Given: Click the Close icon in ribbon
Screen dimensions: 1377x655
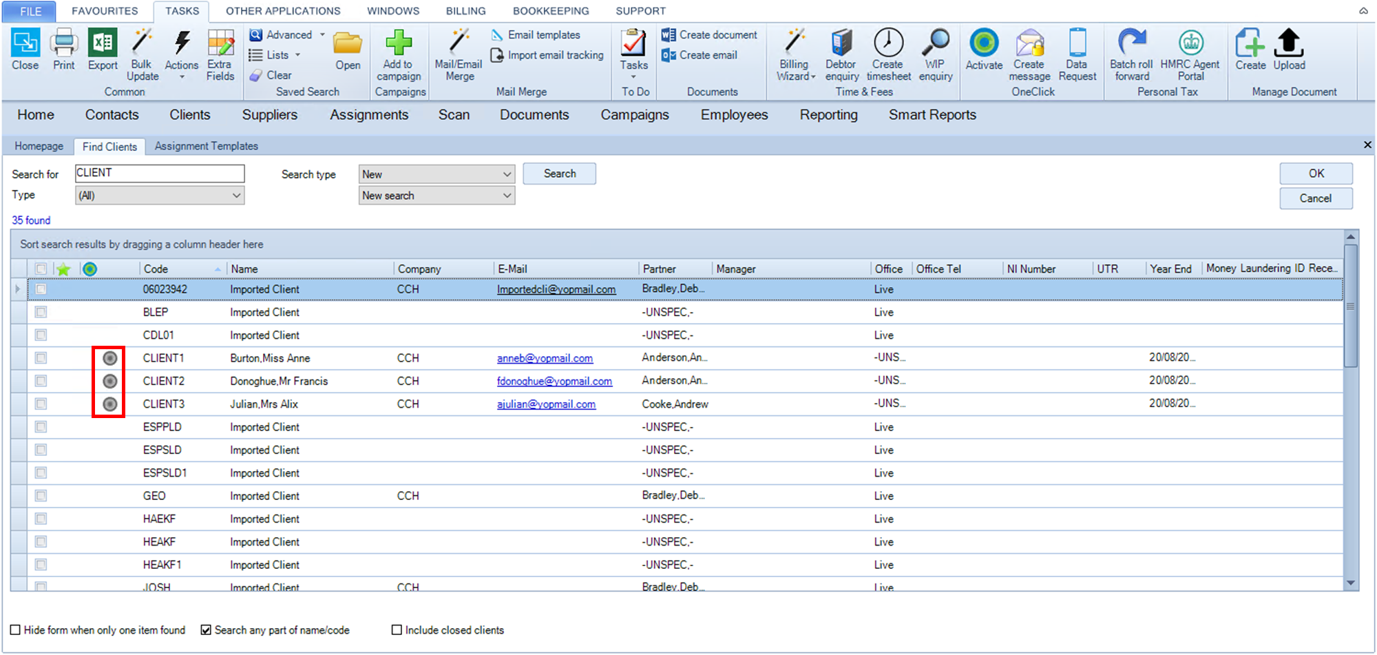Looking at the screenshot, I should click(25, 43).
